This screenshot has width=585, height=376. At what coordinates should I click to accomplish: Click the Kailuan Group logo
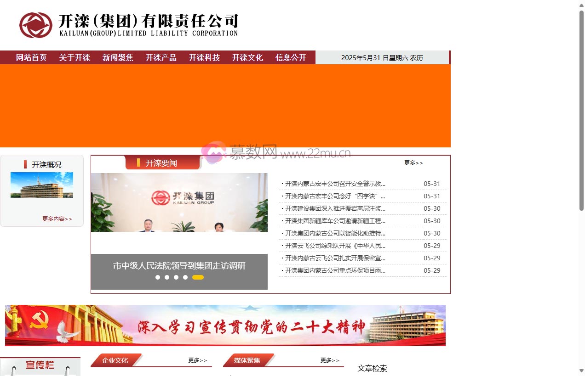tap(36, 24)
